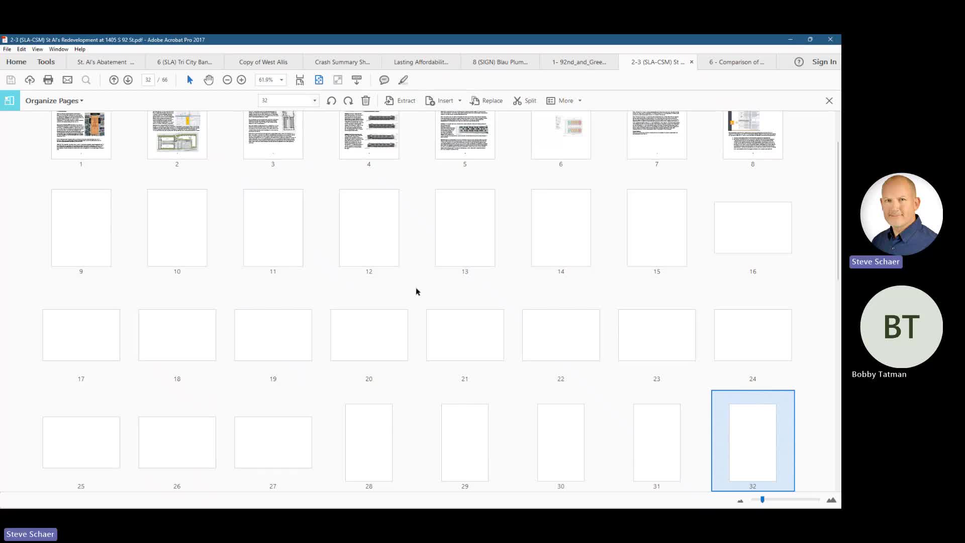Expand the Insert dropdown arrow
The height and width of the screenshot is (543, 965).
(x=459, y=101)
